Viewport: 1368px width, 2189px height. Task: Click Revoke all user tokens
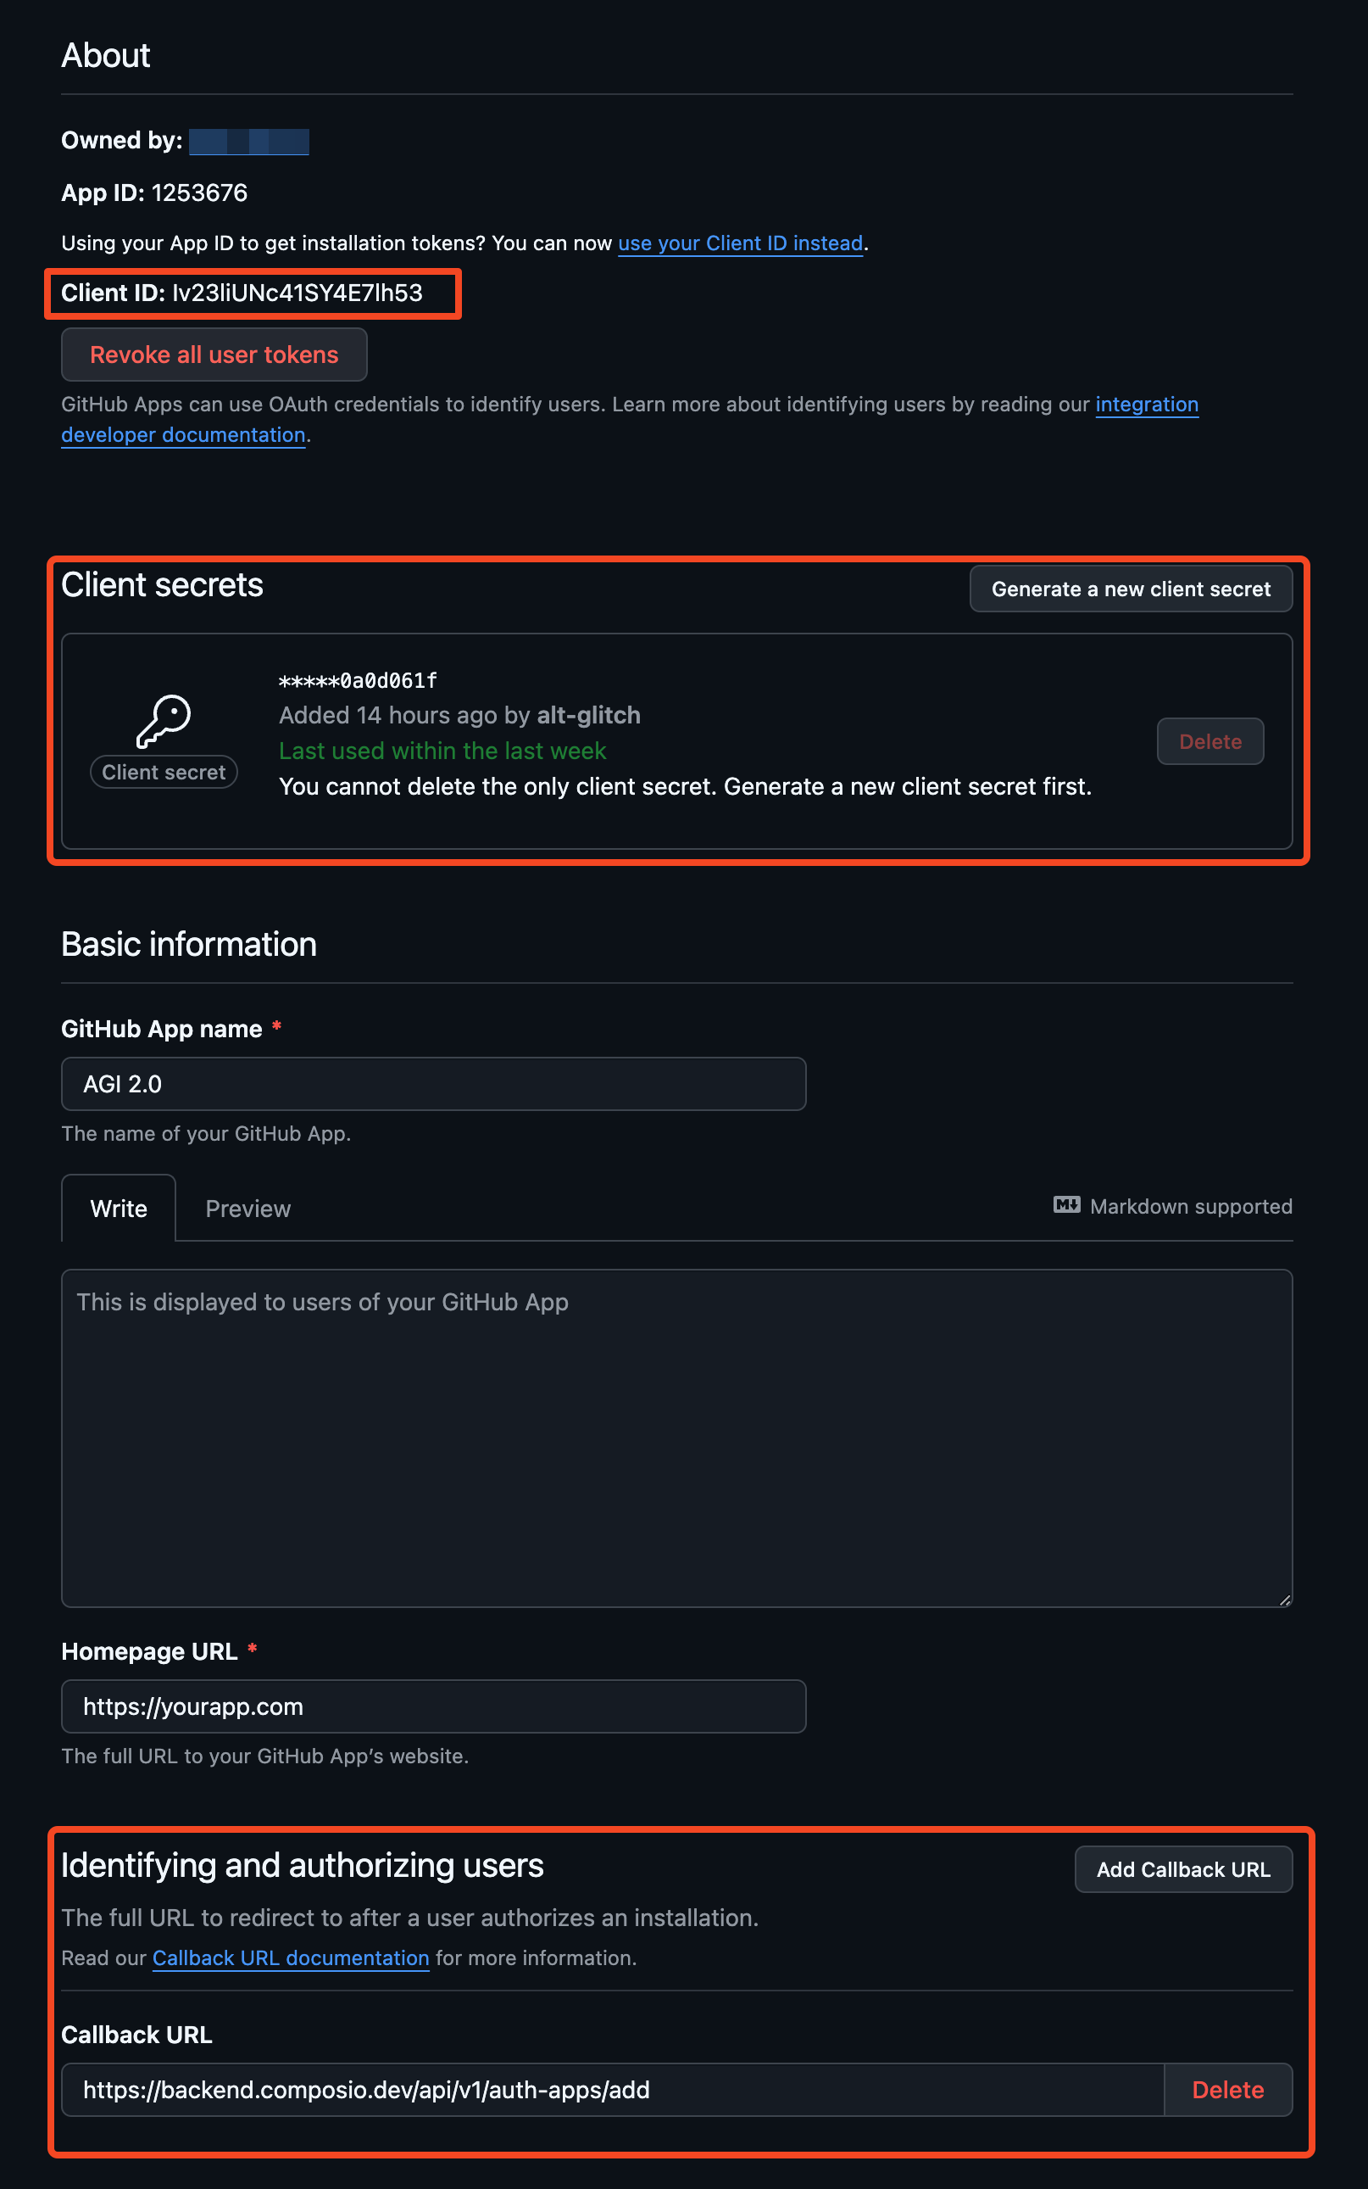(x=214, y=354)
